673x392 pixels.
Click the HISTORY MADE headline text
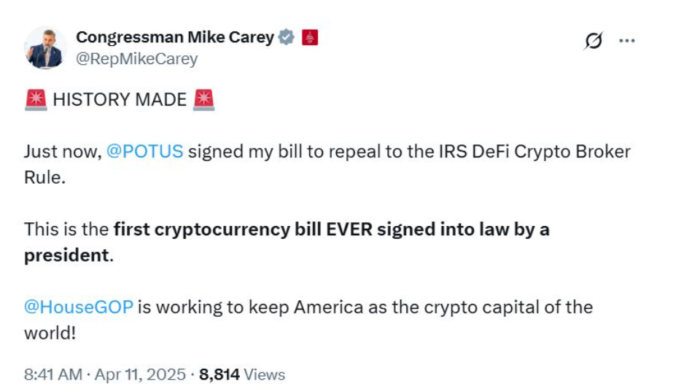[120, 100]
